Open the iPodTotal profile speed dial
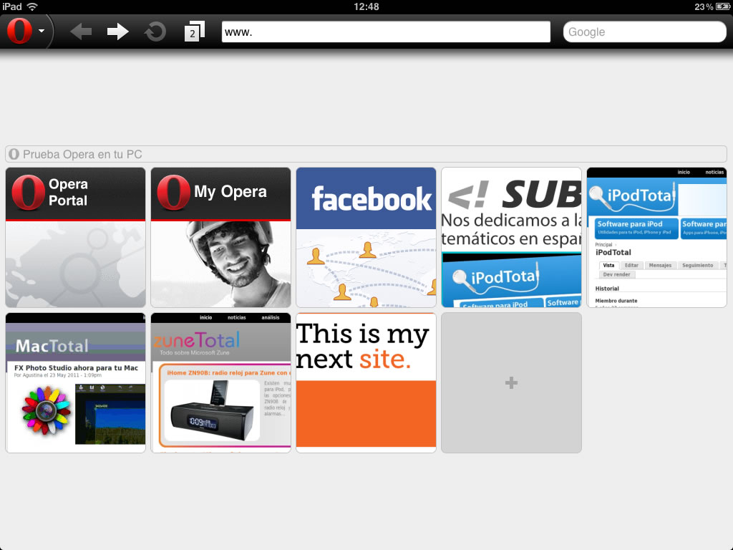This screenshot has height=550, width=733. 657,238
